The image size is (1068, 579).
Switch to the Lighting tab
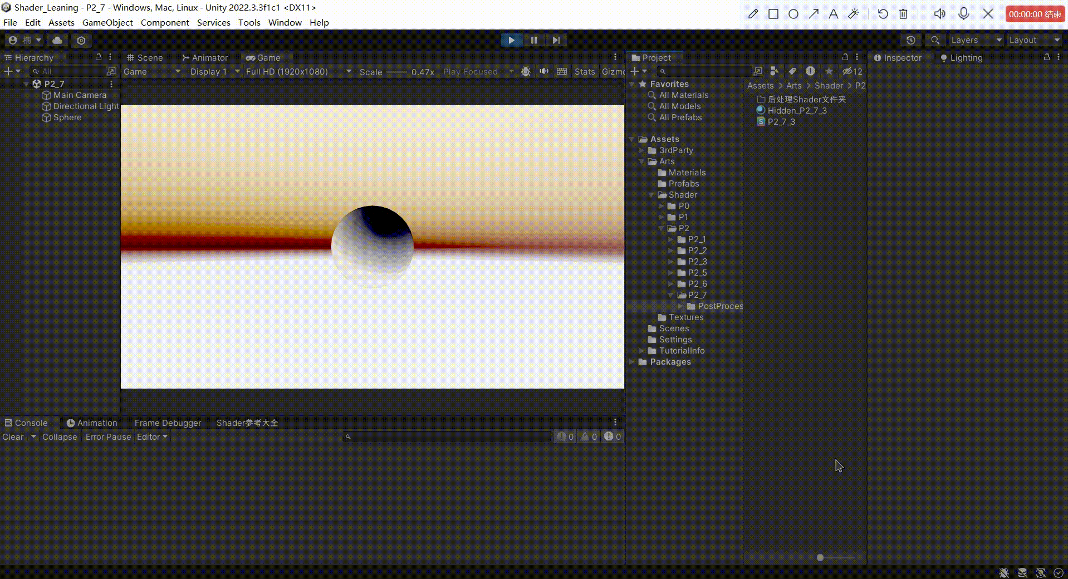click(x=961, y=58)
